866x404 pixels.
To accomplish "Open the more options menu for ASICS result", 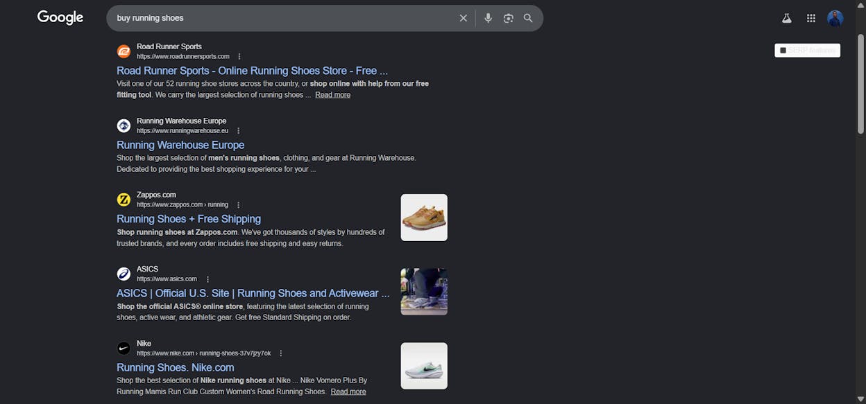I will point(207,279).
